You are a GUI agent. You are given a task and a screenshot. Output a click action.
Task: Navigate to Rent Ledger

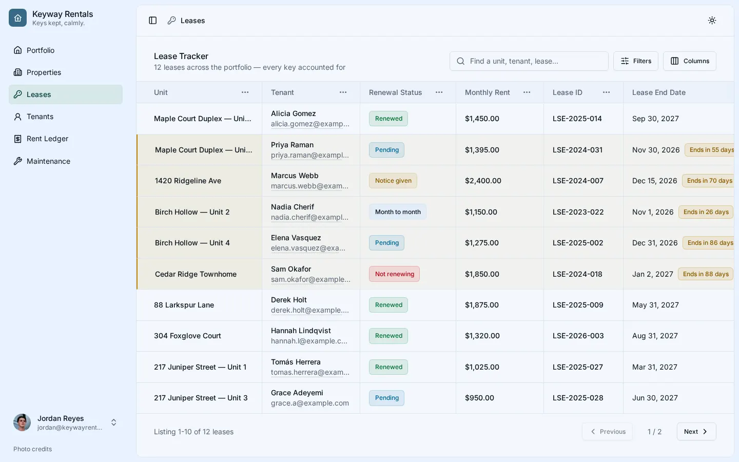[x=66, y=139]
